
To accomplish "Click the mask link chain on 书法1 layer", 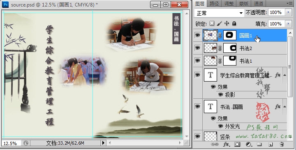I will pyautogui.click(x=220, y=61).
